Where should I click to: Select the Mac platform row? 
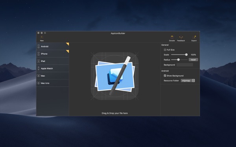coord(53,76)
